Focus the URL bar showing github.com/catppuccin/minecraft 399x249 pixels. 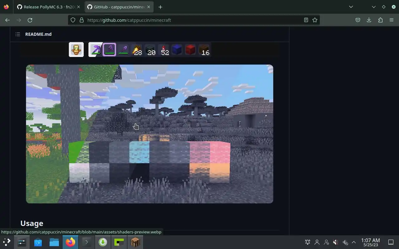[193, 20]
